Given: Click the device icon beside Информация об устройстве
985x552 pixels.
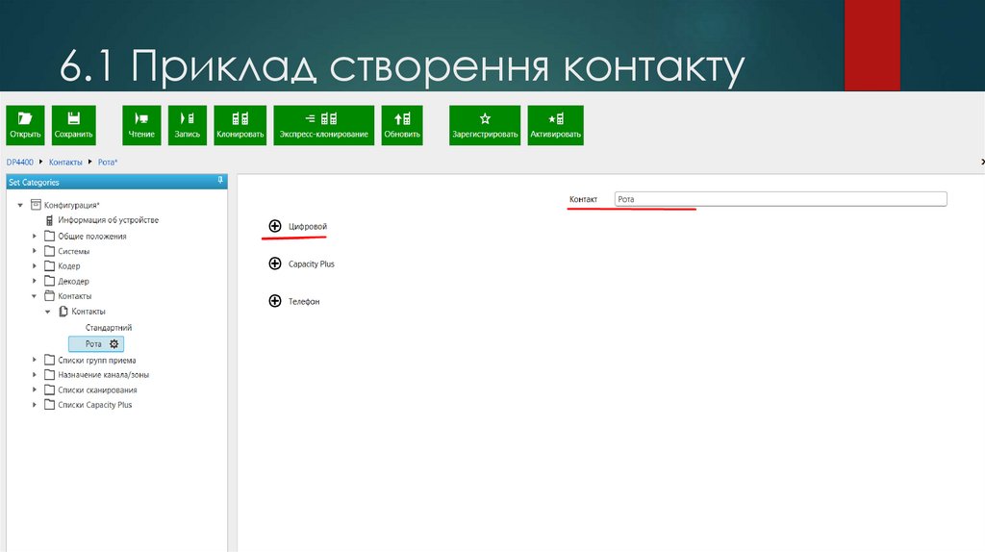Looking at the screenshot, I should 50,220.
